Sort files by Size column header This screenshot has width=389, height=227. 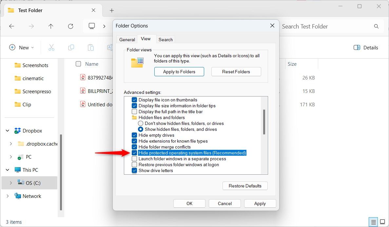tap(292, 64)
